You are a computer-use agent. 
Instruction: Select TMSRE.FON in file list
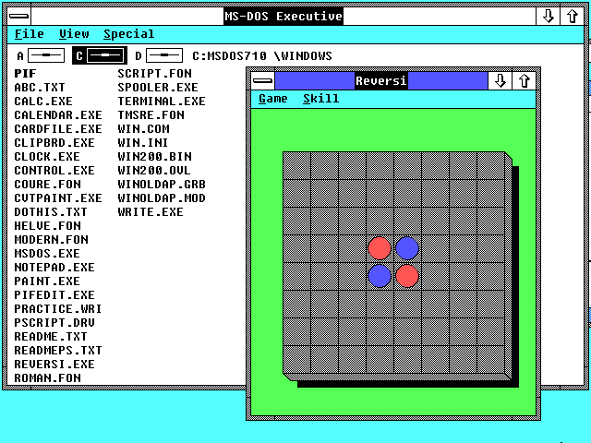pos(151,114)
